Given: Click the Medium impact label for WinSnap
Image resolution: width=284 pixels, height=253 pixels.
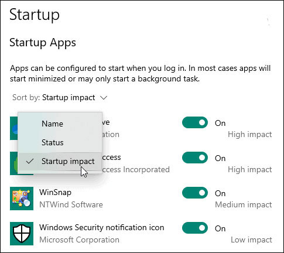Looking at the screenshot, I should click(x=244, y=204).
